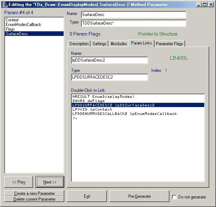Click the Type field showing TDDSurfaceDesc*
This screenshot has height=207, width=216.
pos(133,23)
